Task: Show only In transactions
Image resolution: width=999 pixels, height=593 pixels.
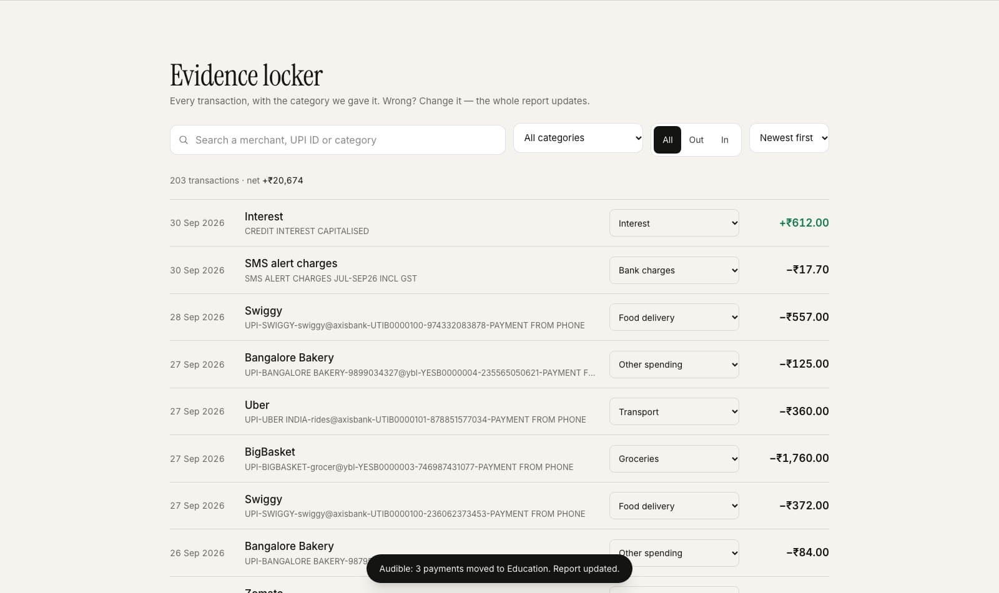Action: [725, 140]
